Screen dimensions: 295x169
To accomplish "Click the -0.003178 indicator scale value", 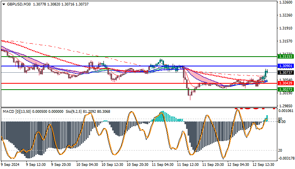I will pyautogui.click(x=286, y=158).
